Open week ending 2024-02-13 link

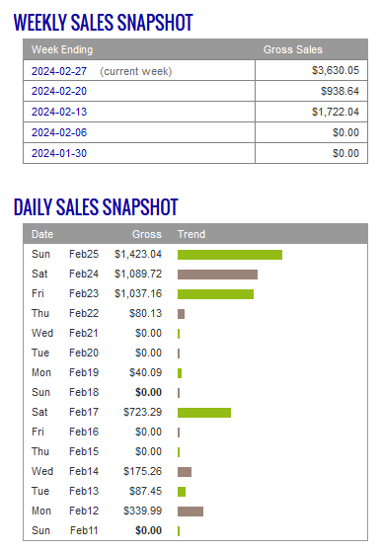click(59, 112)
